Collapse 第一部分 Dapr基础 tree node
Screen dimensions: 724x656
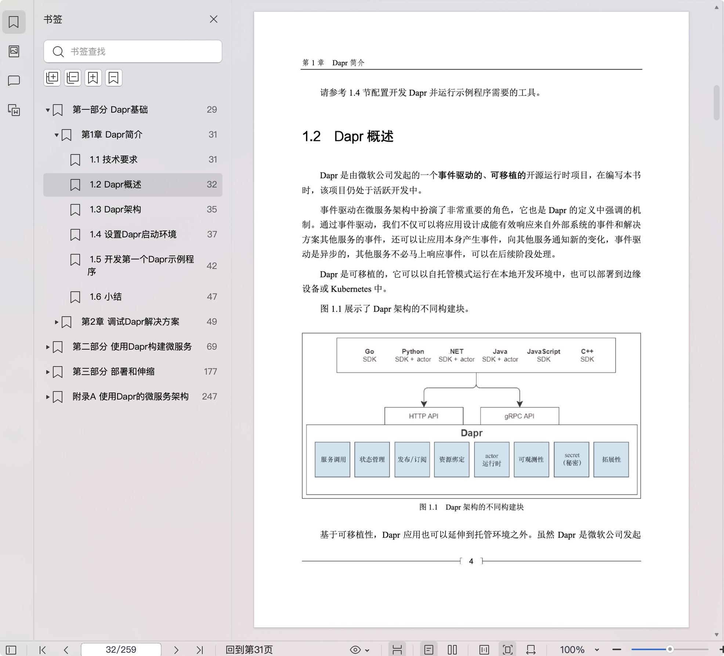coord(48,110)
